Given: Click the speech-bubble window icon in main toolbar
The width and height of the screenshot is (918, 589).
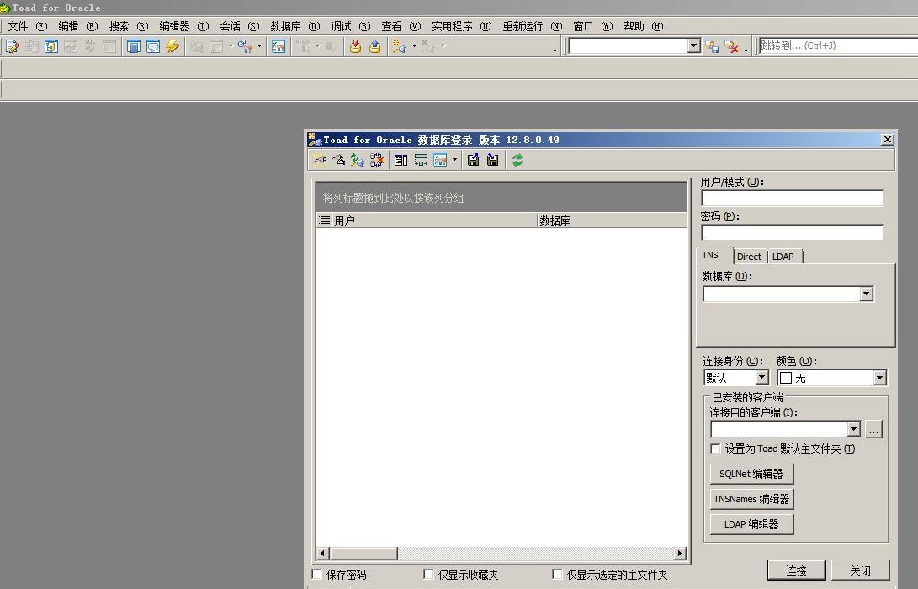Looking at the screenshot, I should point(153,46).
